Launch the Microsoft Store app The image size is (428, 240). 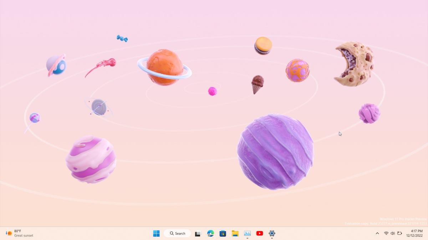click(x=223, y=234)
